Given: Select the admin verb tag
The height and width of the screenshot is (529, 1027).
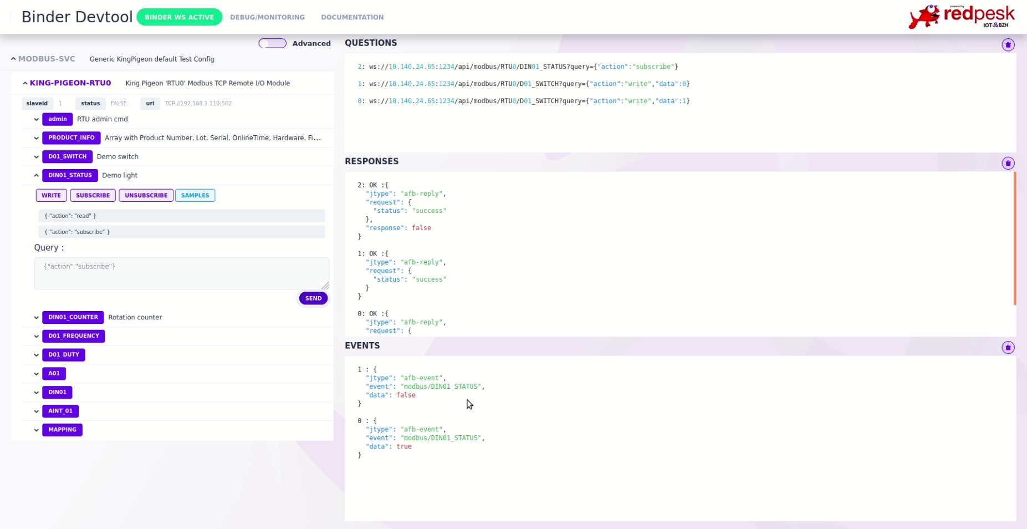Looking at the screenshot, I should point(57,119).
